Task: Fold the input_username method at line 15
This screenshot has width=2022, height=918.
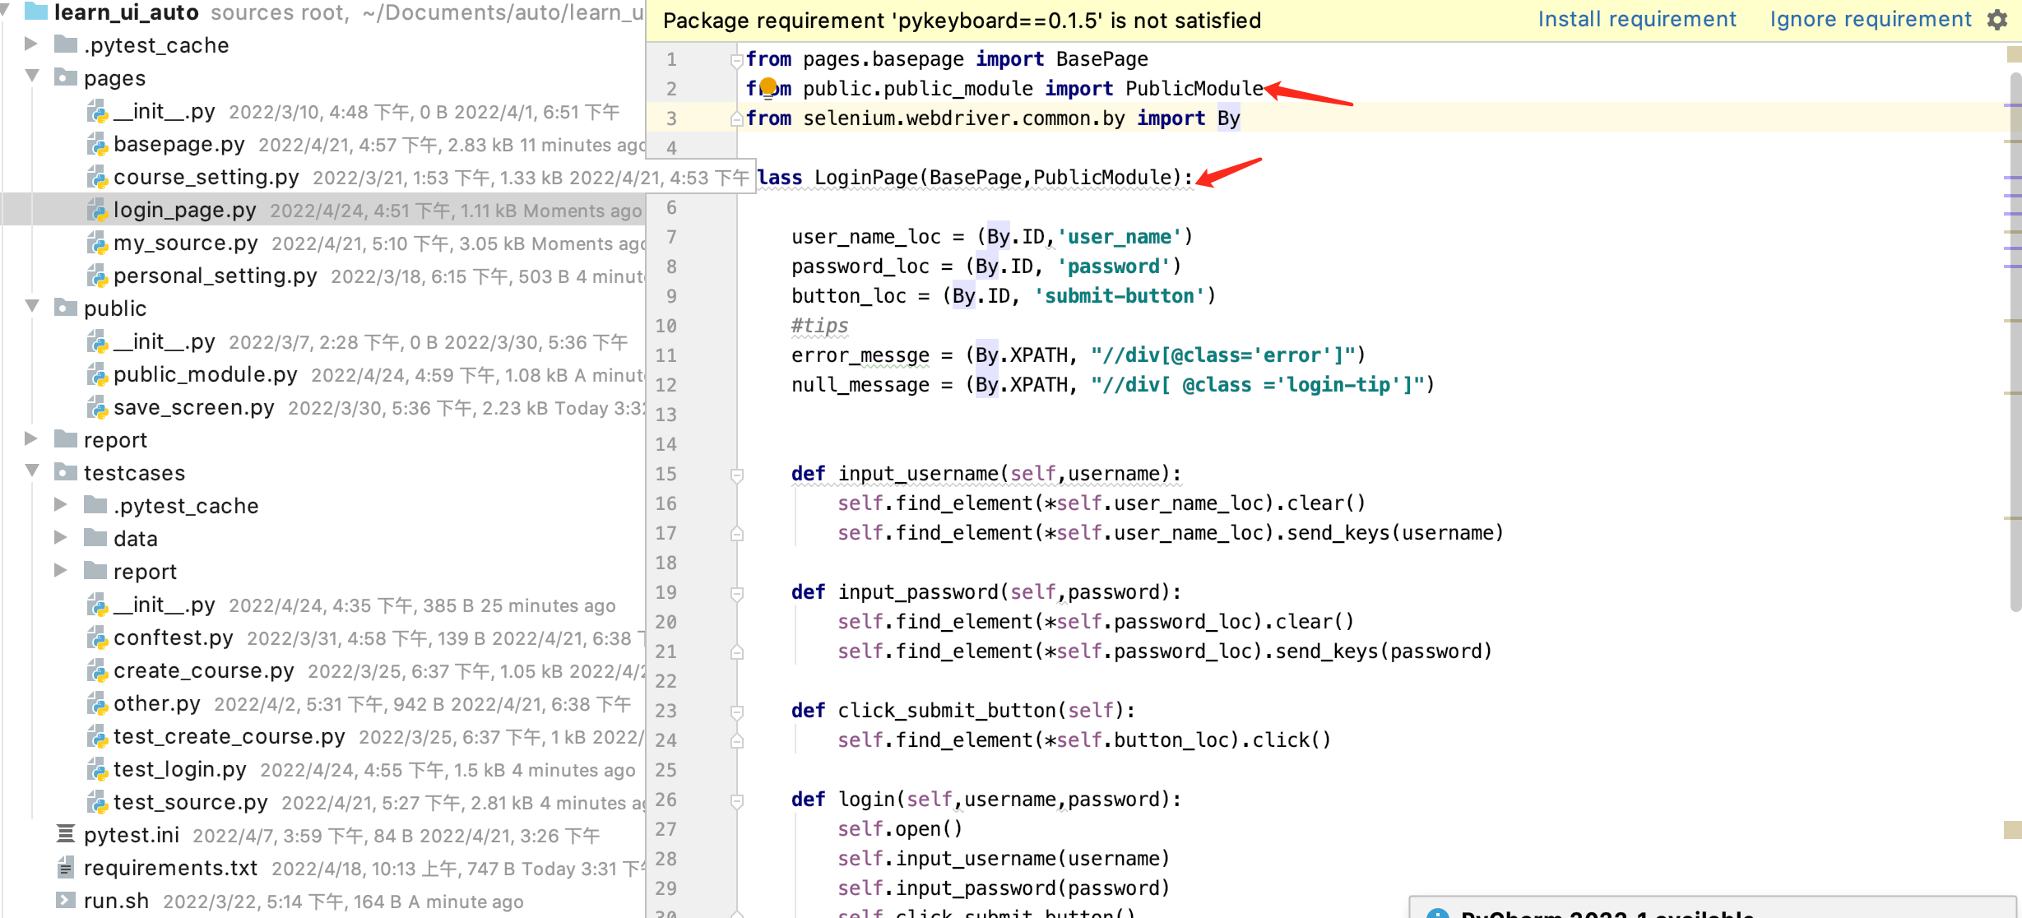Action: (x=737, y=475)
